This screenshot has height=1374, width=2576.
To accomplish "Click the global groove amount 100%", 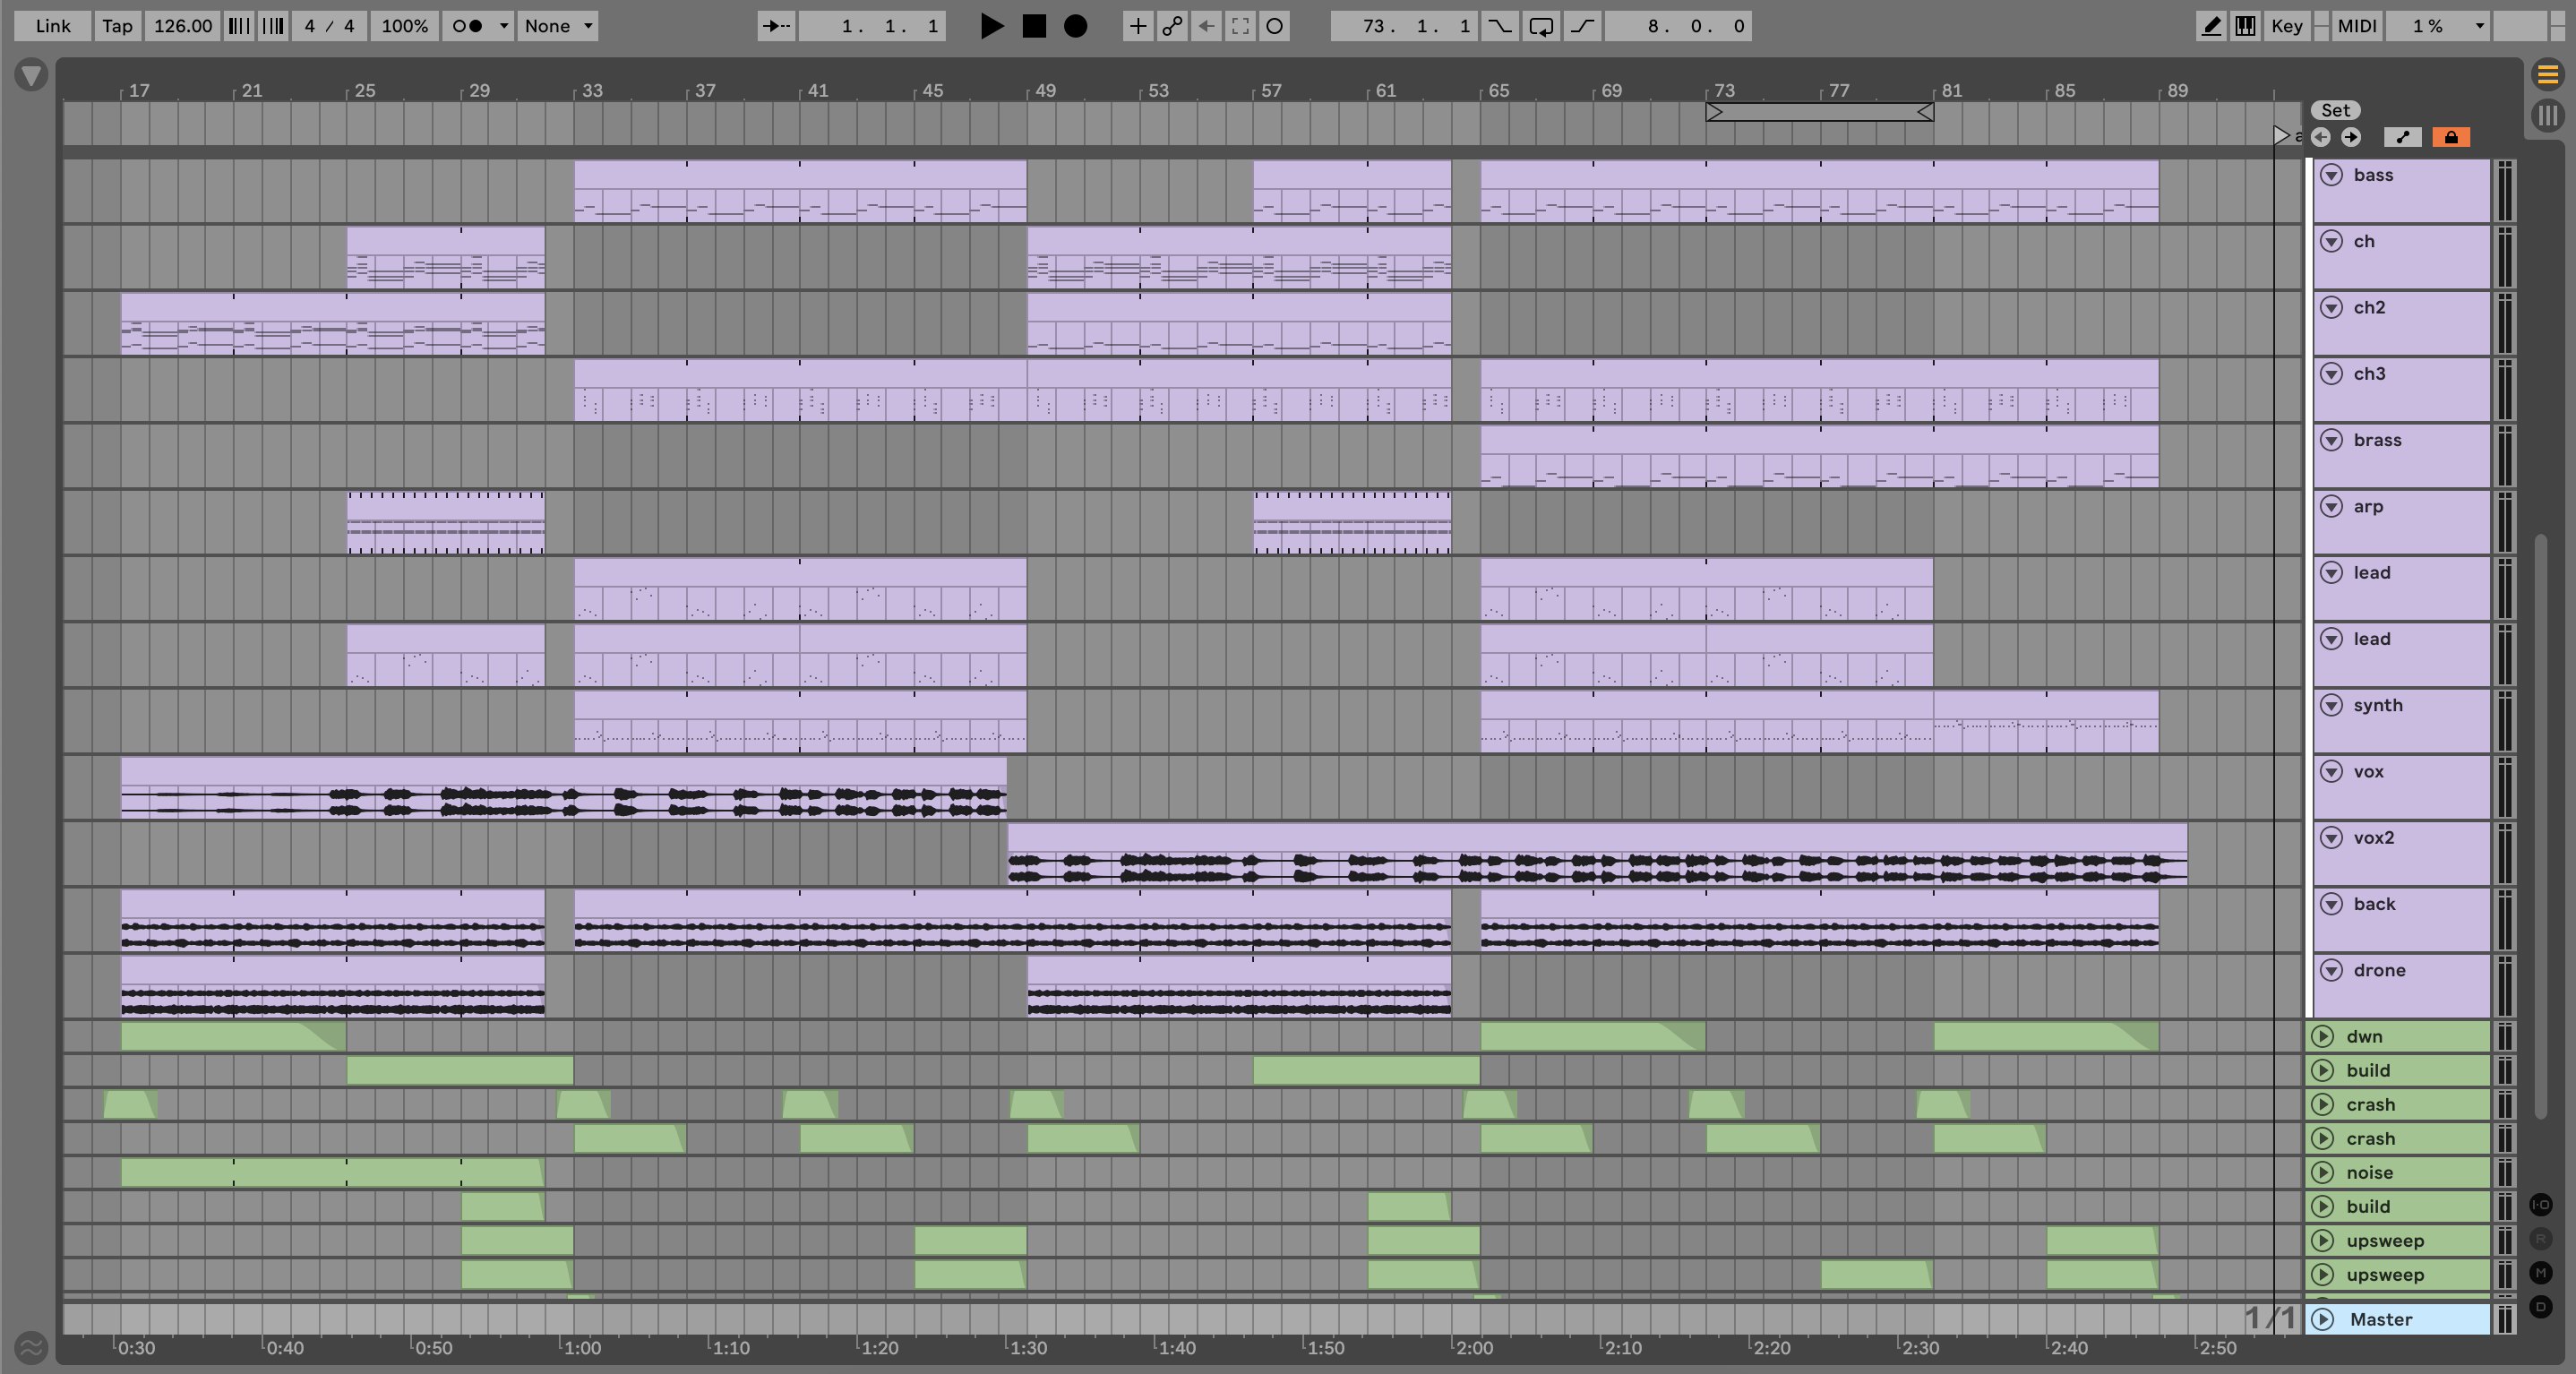I will 404,26.
